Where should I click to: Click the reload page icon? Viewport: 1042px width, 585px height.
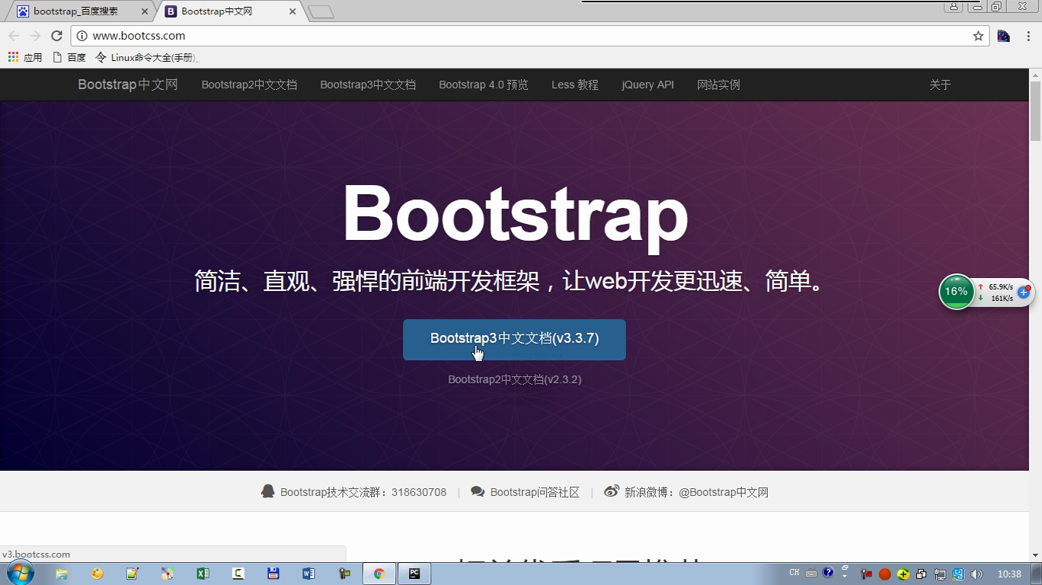tap(56, 35)
